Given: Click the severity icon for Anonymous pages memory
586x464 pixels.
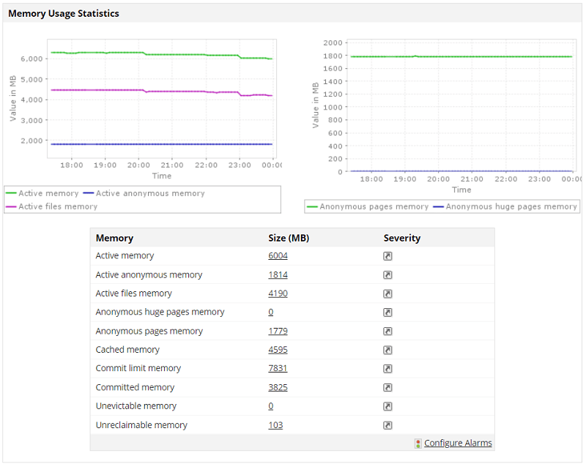Looking at the screenshot, I should point(389,331).
